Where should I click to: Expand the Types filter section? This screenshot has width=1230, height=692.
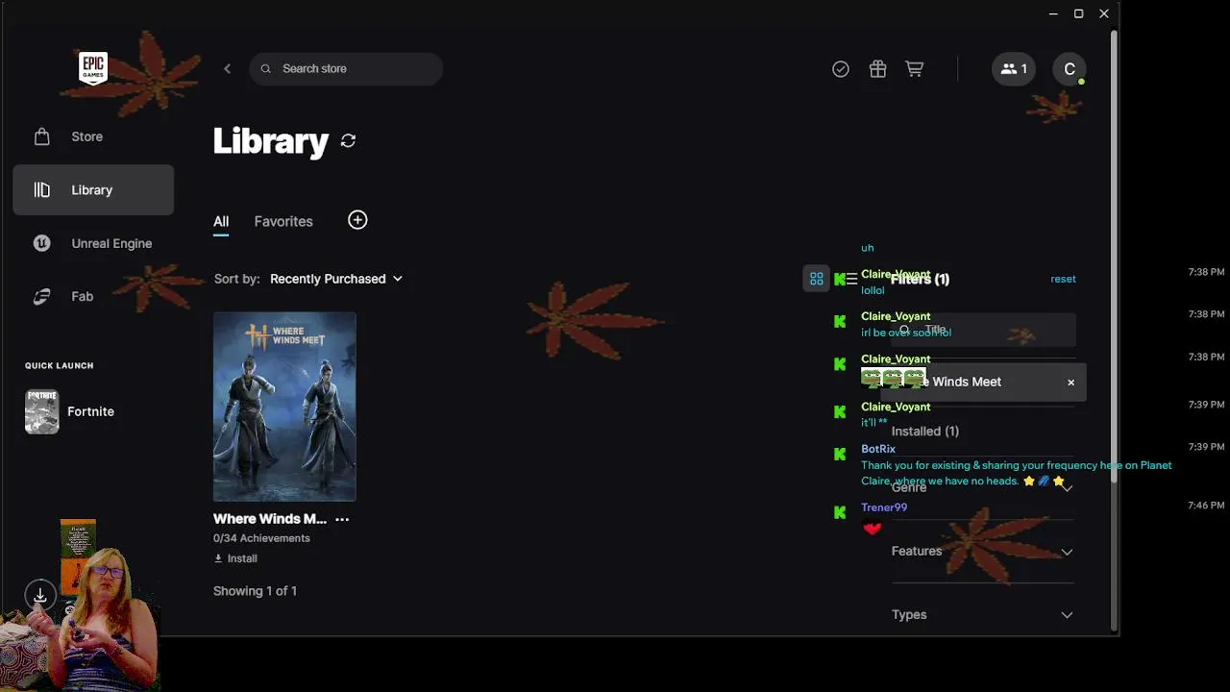coord(982,615)
